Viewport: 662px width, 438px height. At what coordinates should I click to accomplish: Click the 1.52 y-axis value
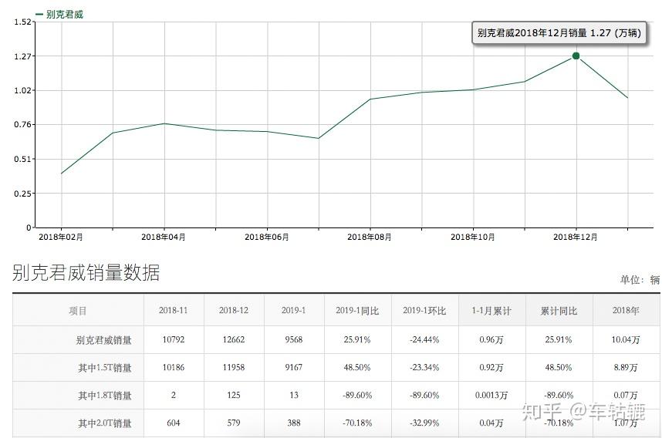coord(22,22)
